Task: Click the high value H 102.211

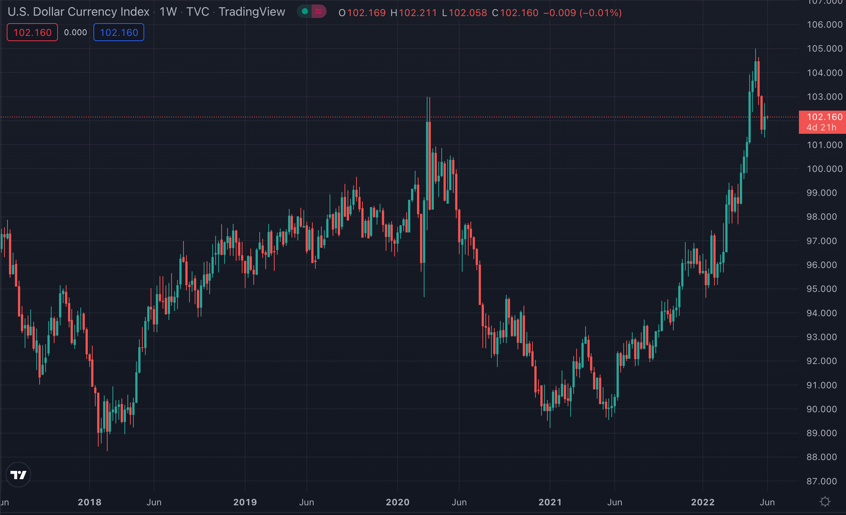Action: point(414,13)
